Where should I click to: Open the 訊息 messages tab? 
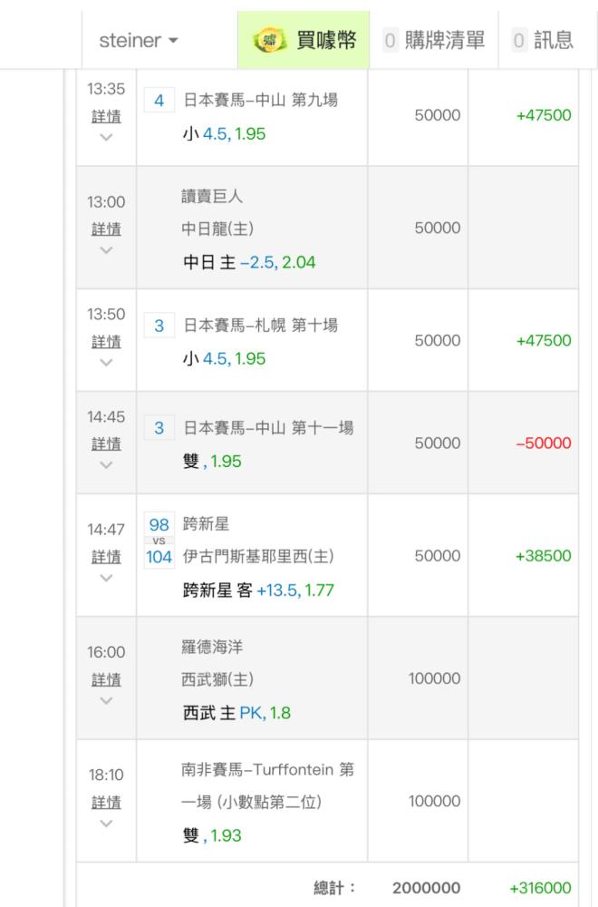point(543,40)
